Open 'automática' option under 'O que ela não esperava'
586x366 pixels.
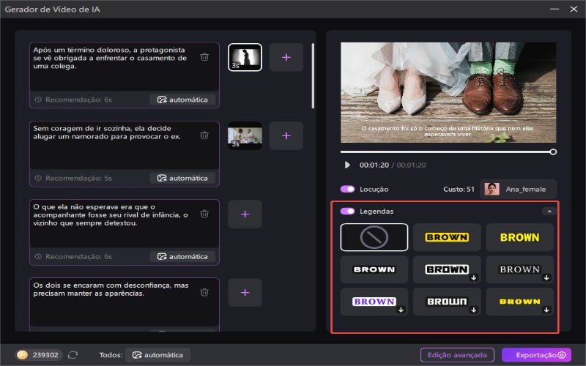(182, 257)
